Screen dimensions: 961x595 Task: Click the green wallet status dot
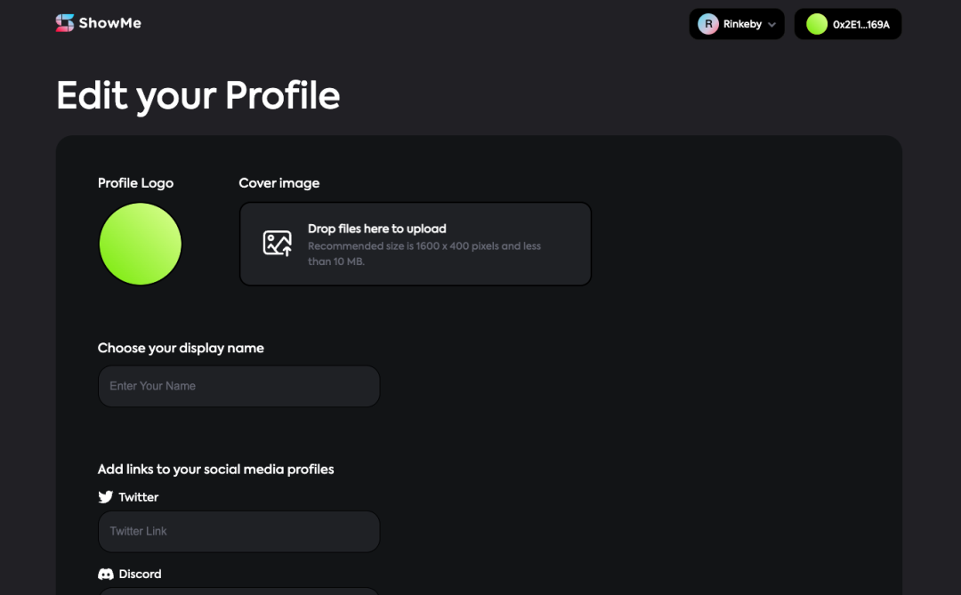(816, 24)
